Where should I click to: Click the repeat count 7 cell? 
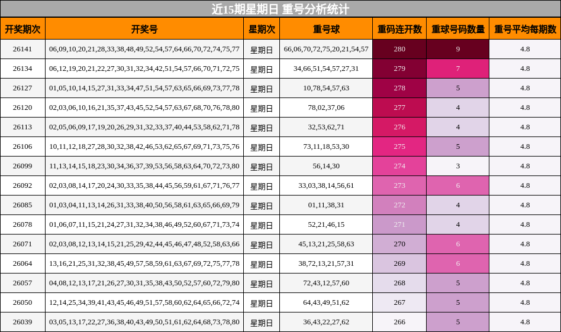457,69
